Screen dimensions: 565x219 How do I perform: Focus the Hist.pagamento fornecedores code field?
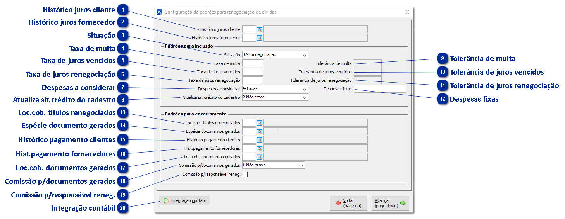click(249, 148)
